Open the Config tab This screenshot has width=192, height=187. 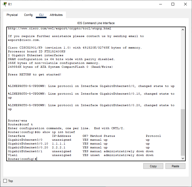pyautogui.click(x=28, y=15)
